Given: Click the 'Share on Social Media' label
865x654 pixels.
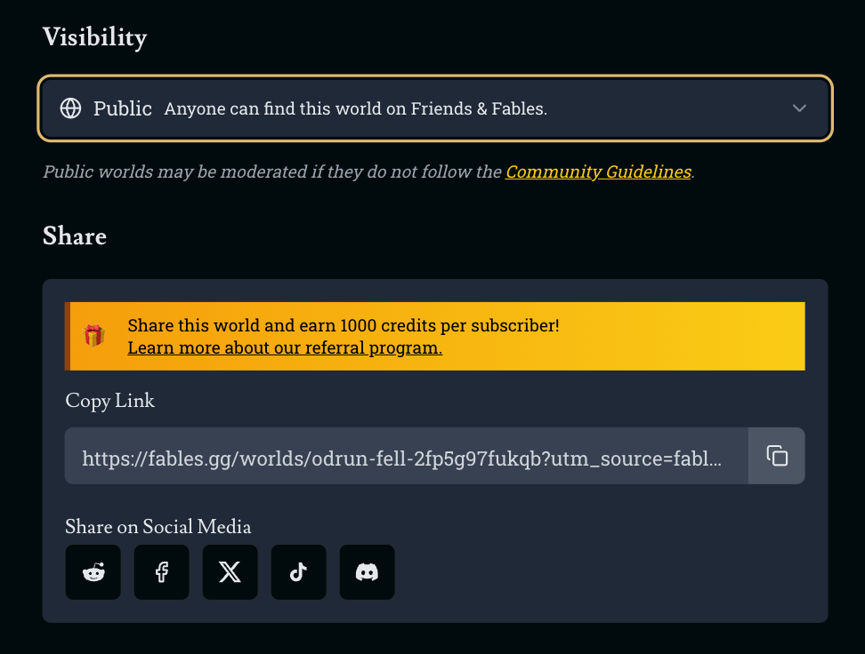Looking at the screenshot, I should (x=158, y=527).
